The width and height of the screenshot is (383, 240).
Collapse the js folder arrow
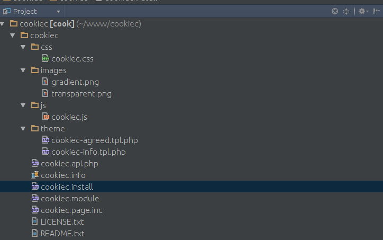pyautogui.click(x=23, y=105)
